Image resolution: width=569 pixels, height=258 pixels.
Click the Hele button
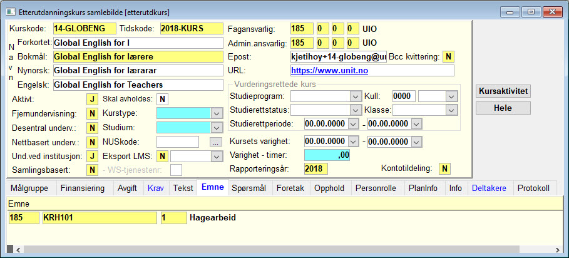coord(503,108)
